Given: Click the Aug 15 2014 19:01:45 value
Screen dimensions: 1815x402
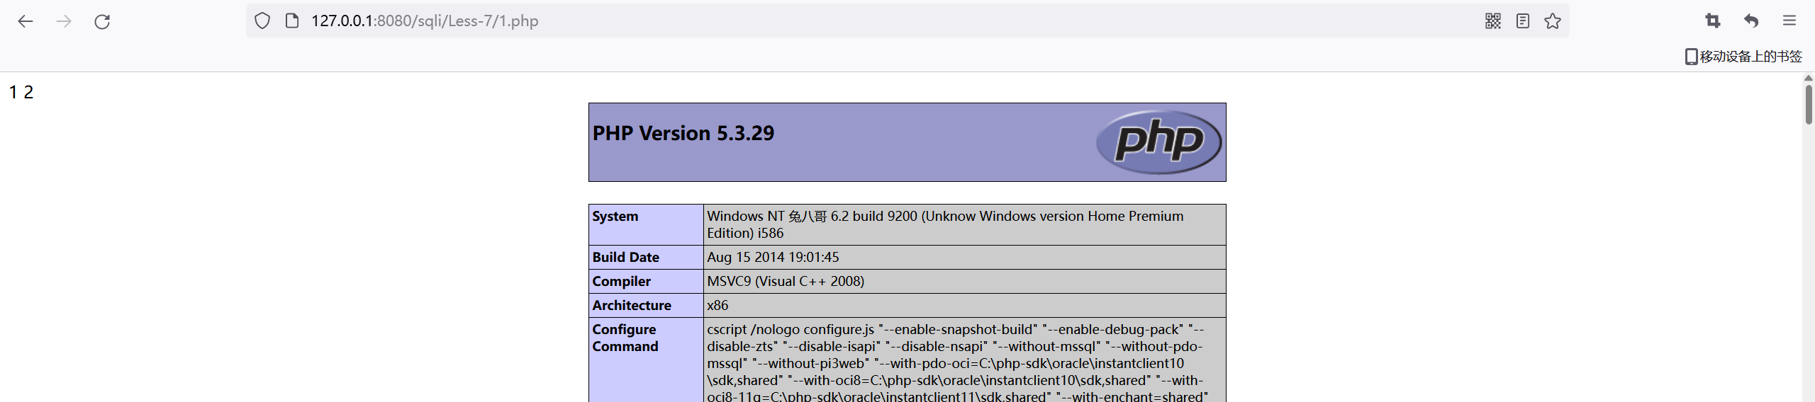Looking at the screenshot, I should point(773,258).
